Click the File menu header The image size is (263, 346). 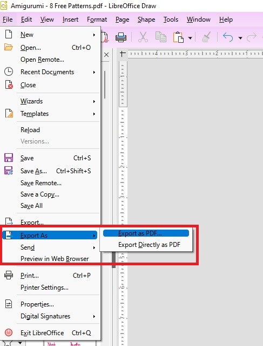tap(8, 19)
